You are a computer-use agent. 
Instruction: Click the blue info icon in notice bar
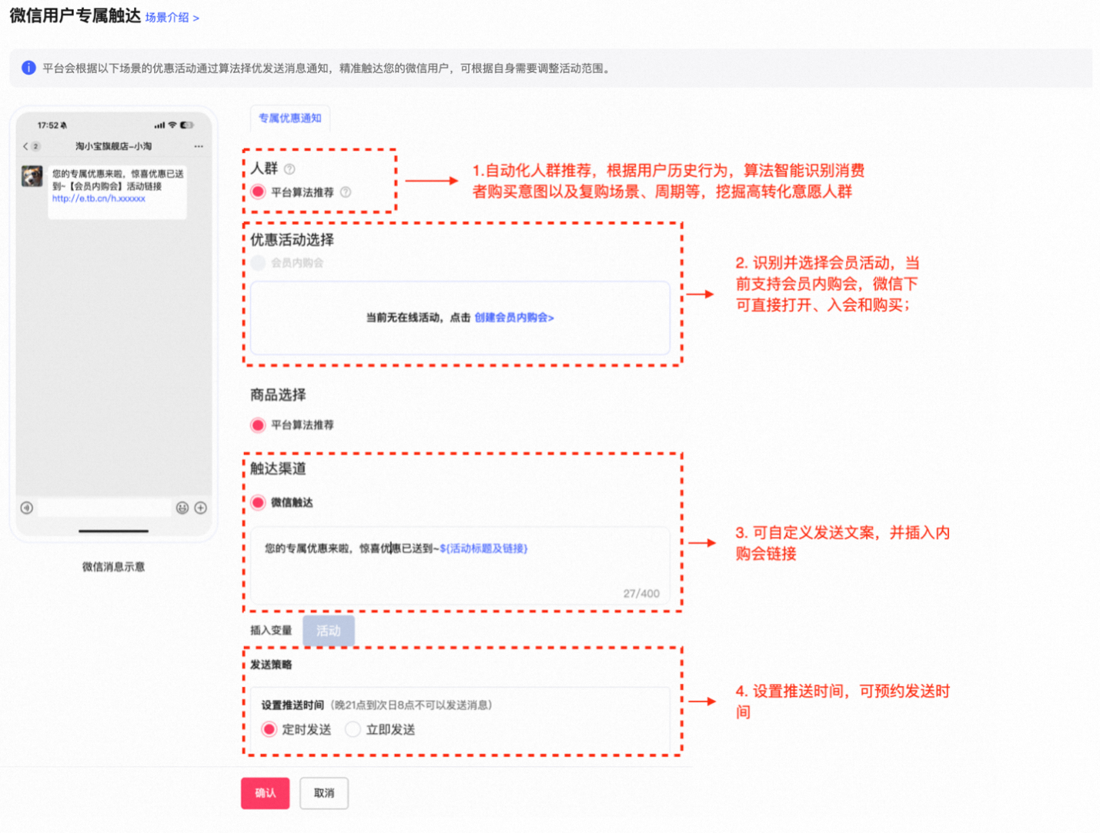click(x=28, y=68)
